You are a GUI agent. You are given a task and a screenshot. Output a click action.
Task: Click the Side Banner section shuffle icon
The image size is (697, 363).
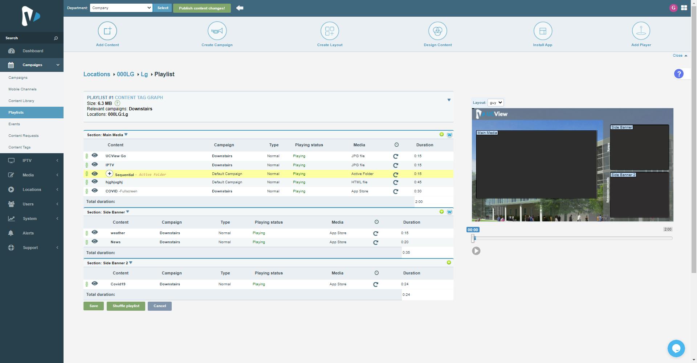click(449, 212)
